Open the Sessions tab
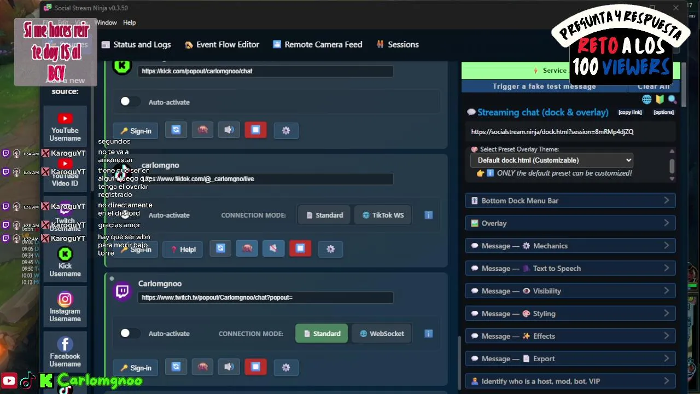This screenshot has height=394, width=700. tap(398, 44)
